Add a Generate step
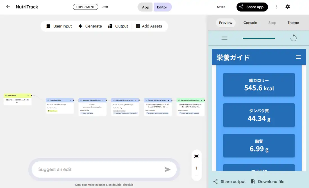The height and width of the screenshot is (188, 309). 90,26
